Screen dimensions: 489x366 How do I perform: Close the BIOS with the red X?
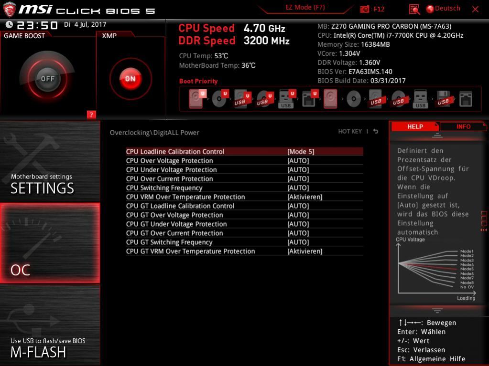475,10
